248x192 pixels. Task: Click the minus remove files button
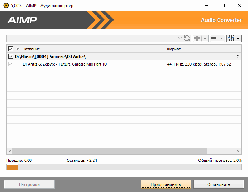214,38
